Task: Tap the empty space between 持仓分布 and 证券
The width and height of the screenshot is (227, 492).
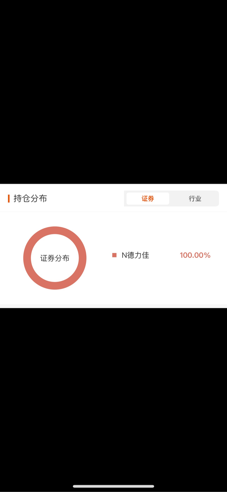Action: click(86, 199)
